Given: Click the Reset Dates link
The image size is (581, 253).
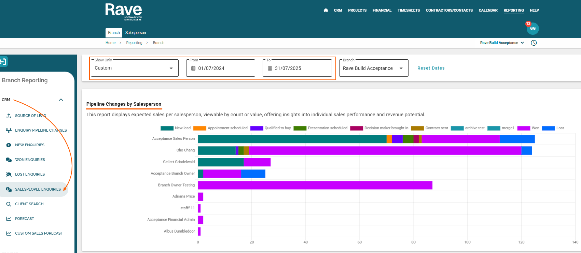Looking at the screenshot, I should click(431, 68).
